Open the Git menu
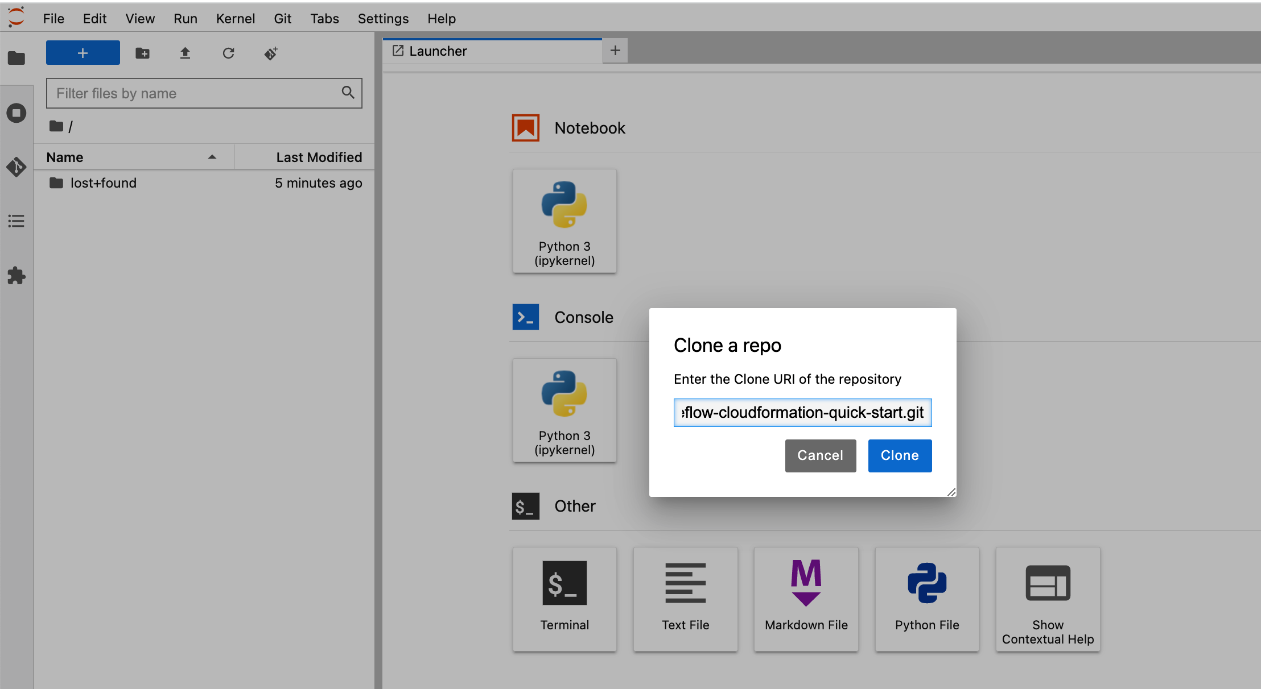 [x=282, y=19]
